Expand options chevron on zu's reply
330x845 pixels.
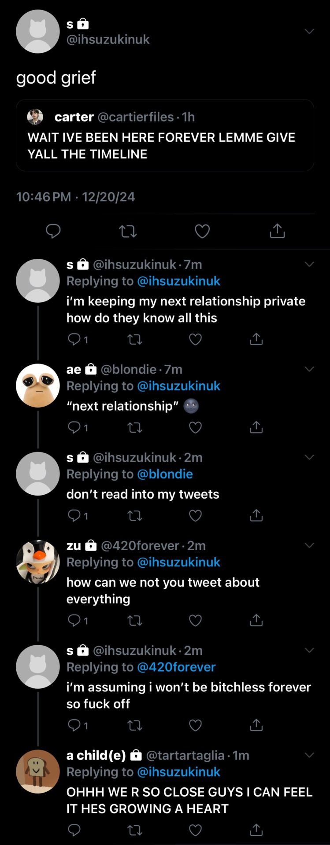point(309,545)
